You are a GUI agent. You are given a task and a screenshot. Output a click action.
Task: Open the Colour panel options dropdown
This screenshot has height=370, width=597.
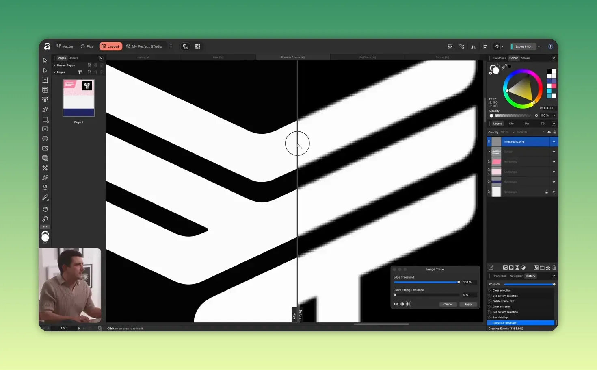pos(554,58)
